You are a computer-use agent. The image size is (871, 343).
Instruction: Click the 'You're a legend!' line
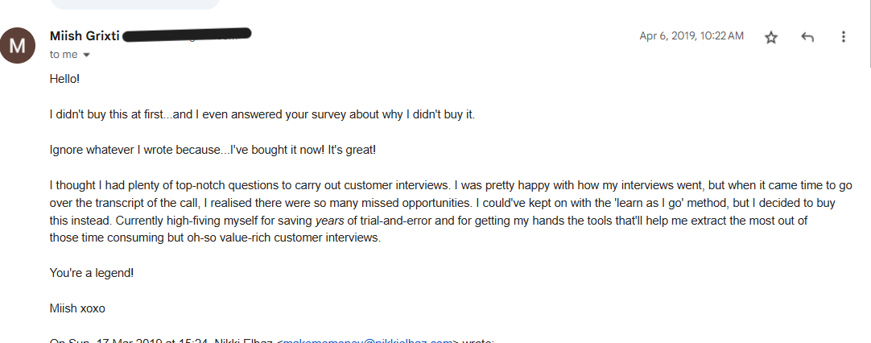click(92, 273)
